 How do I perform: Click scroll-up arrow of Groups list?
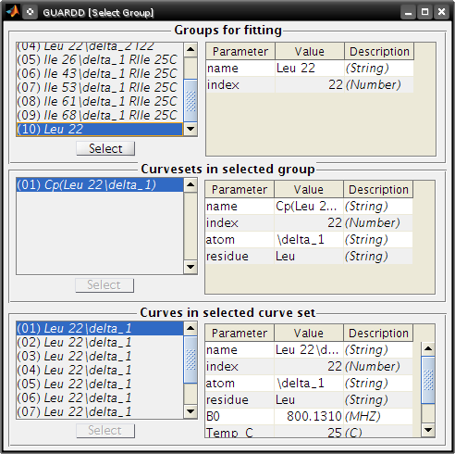191,50
